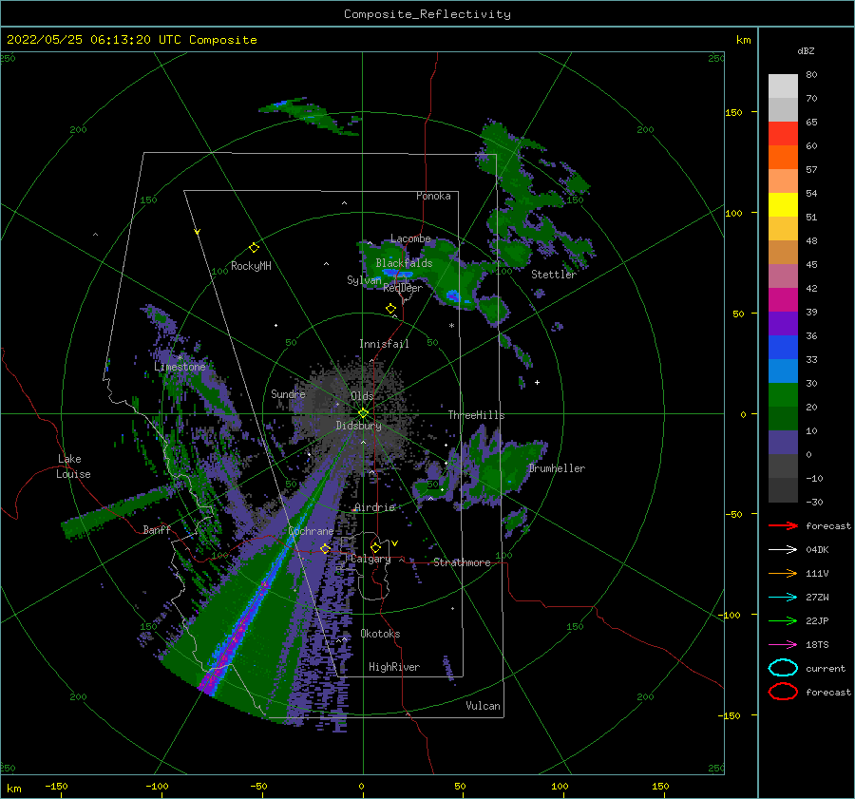Click the 18TS legend label

817,645
